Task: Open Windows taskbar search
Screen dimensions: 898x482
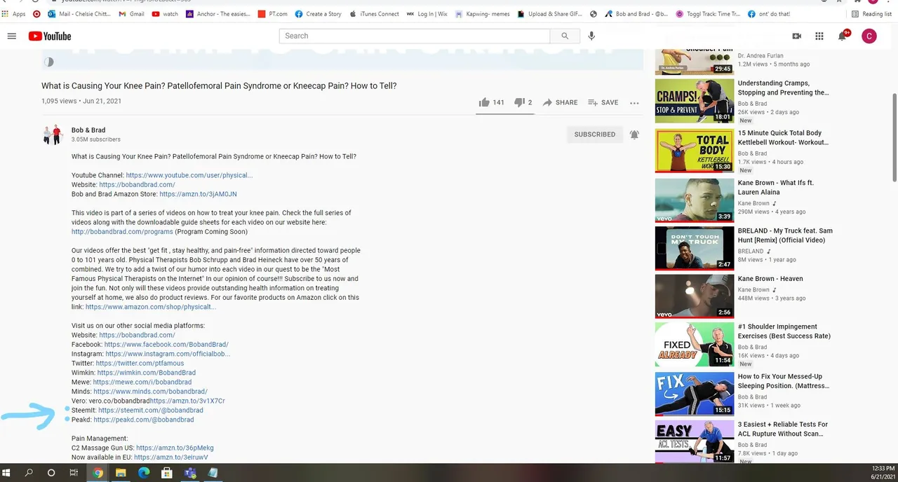Action: click(x=29, y=473)
